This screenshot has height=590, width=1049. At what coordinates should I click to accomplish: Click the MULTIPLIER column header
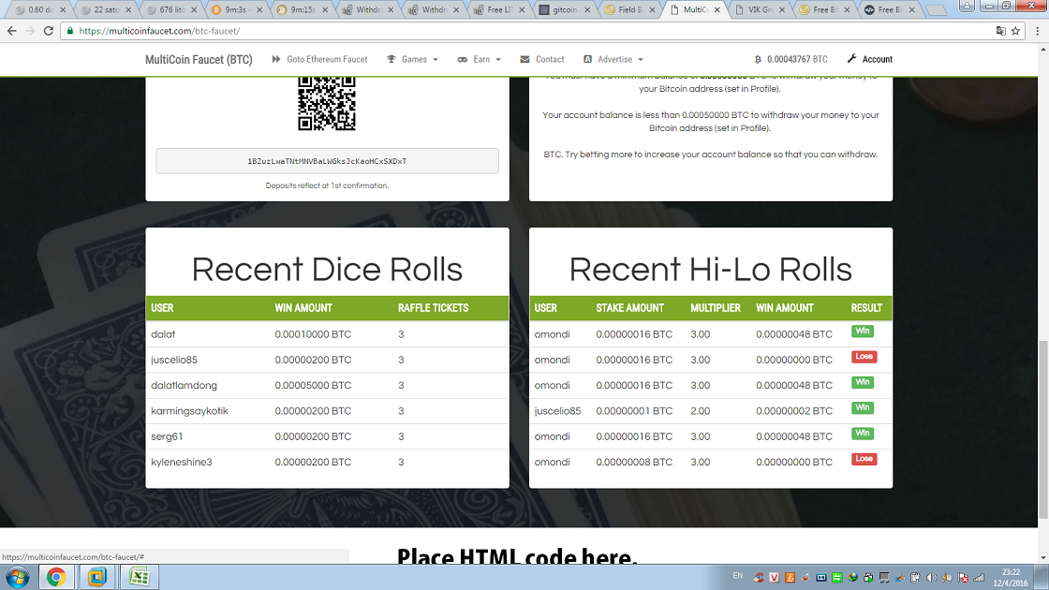pyautogui.click(x=716, y=308)
